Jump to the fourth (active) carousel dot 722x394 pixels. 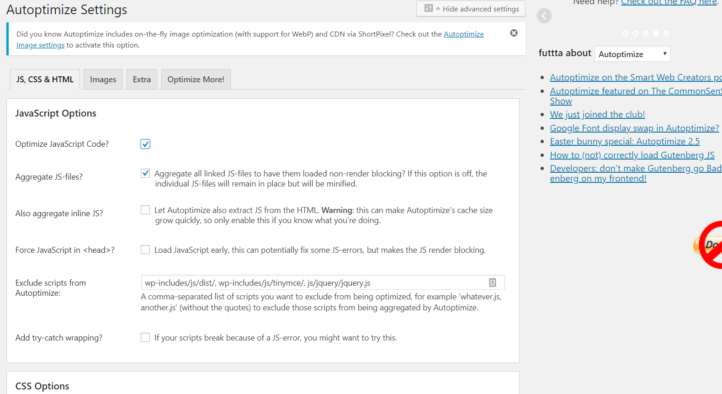(656, 34)
